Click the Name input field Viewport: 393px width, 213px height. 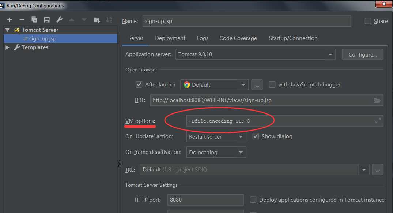click(247, 21)
